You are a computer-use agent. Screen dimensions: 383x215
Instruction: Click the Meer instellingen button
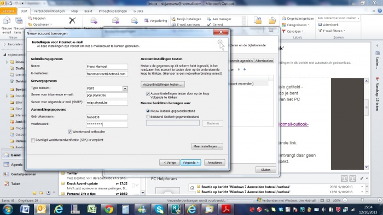pyautogui.click(x=207, y=146)
